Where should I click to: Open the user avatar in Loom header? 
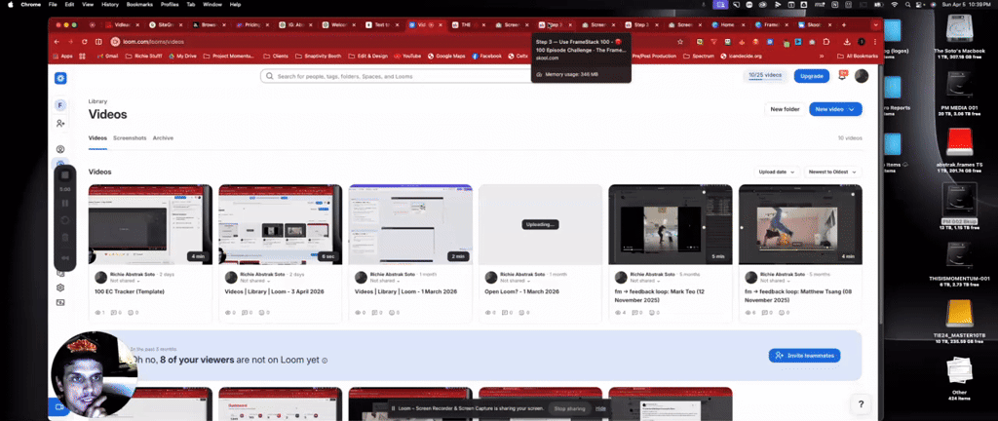862,76
